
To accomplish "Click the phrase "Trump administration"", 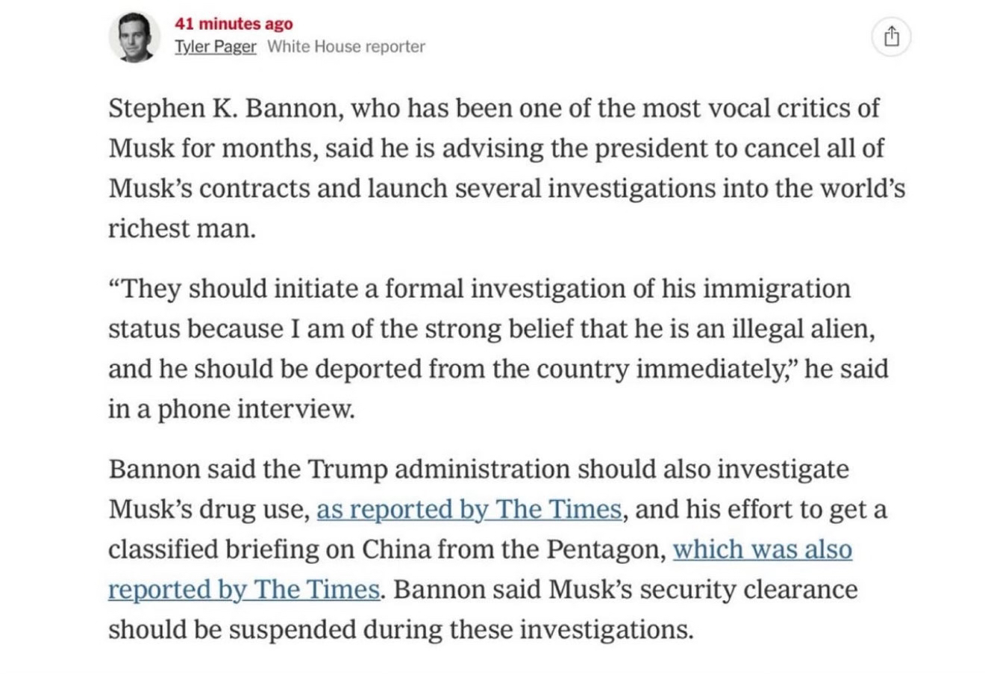I will (x=439, y=469).
